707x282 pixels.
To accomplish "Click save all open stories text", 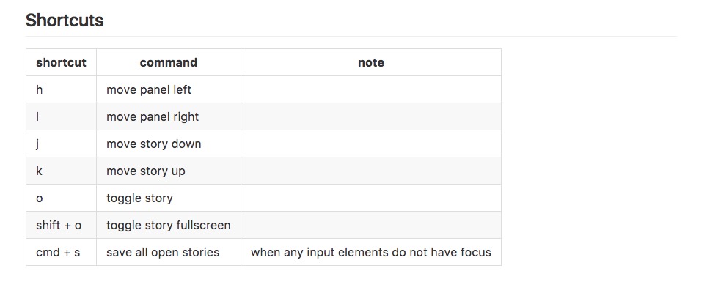I will point(163,252).
